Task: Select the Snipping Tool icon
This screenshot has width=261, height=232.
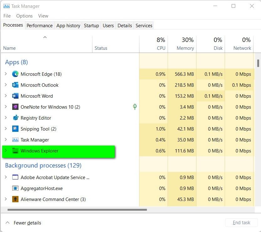Action: point(16,129)
